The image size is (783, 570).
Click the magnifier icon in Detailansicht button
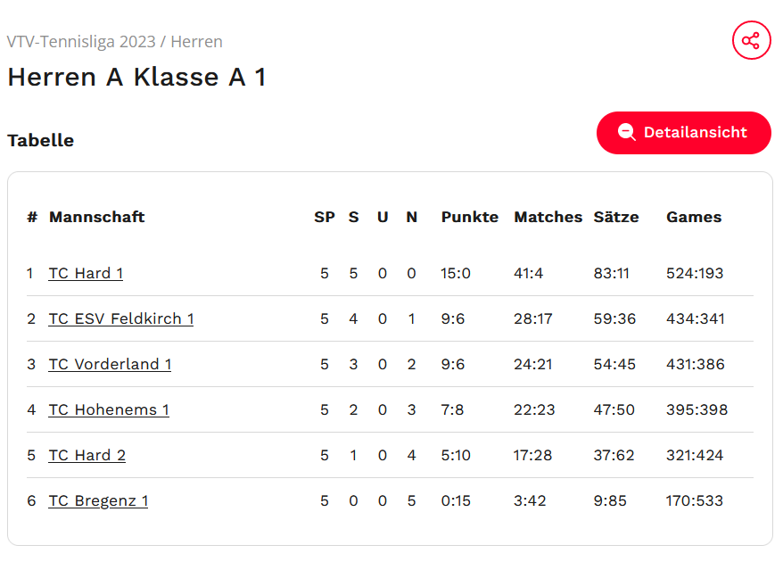(x=627, y=133)
